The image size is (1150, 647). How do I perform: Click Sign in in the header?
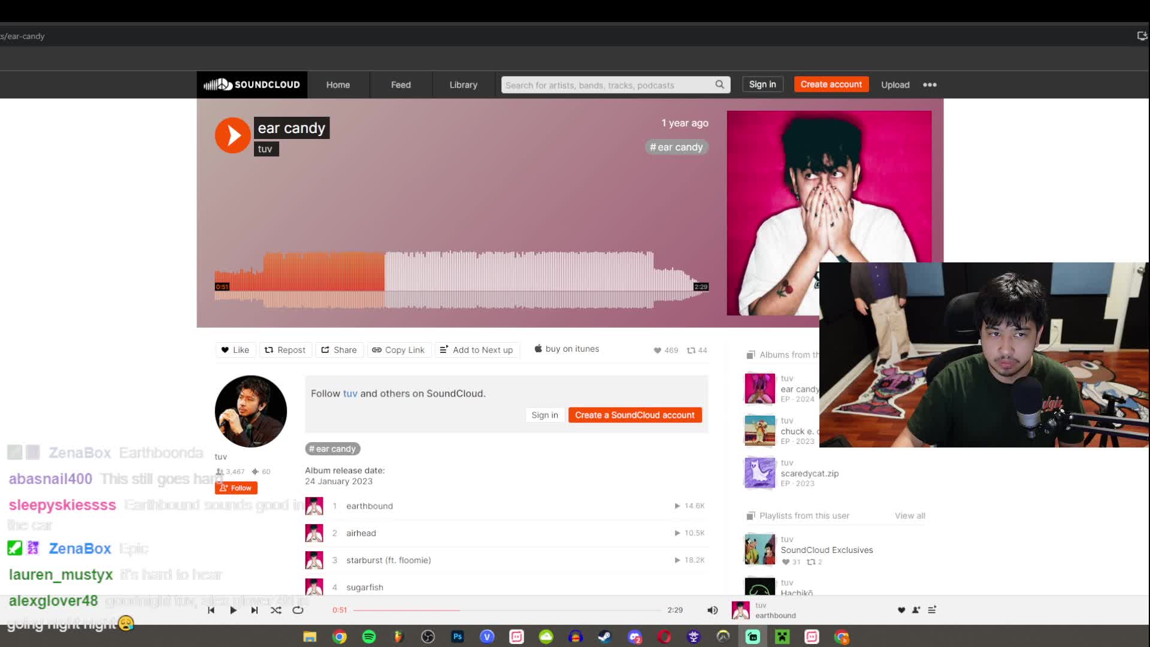click(762, 84)
